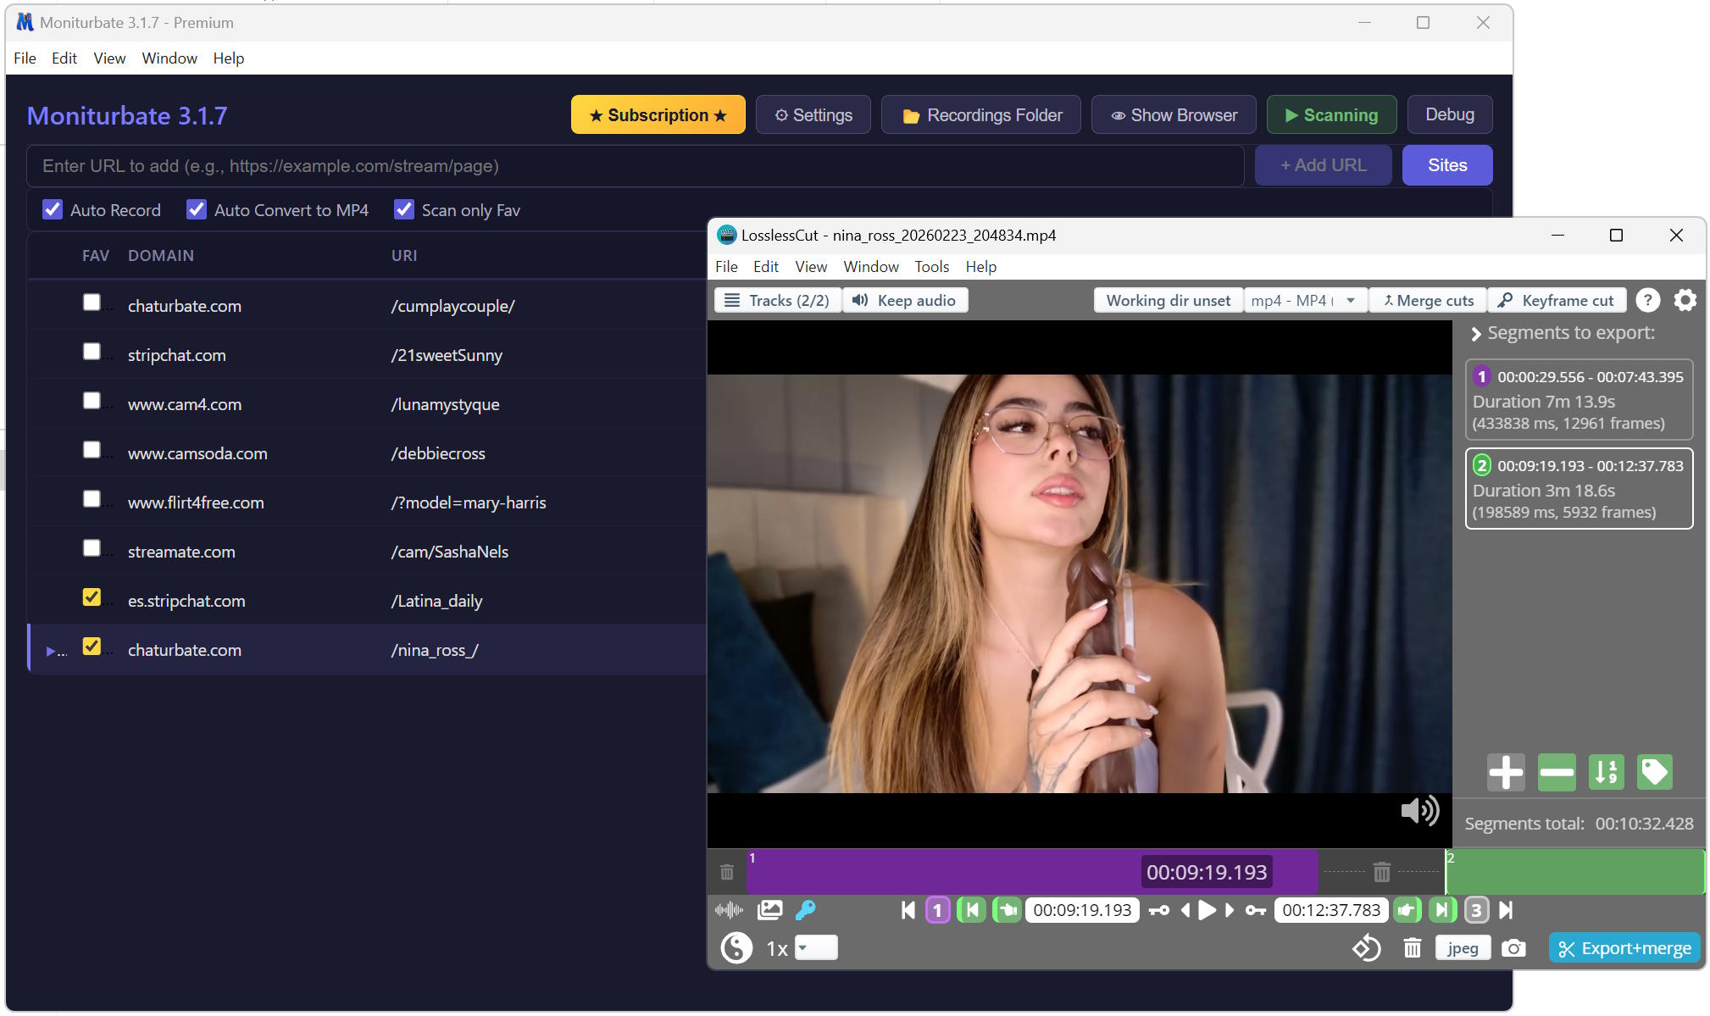Uncheck Scan only Fav option

tap(403, 209)
